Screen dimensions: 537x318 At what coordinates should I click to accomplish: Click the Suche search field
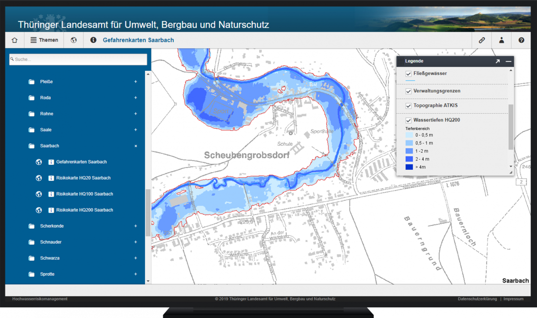(x=78, y=60)
